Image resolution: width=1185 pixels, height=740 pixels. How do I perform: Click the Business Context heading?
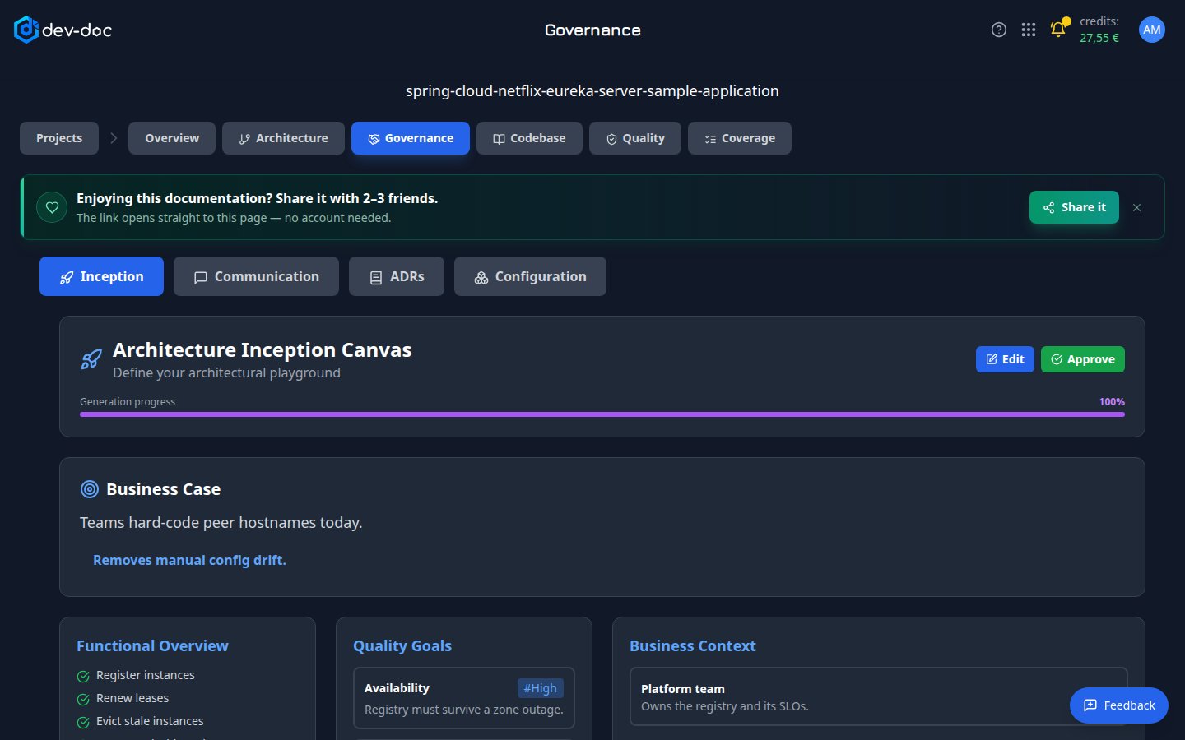693,646
